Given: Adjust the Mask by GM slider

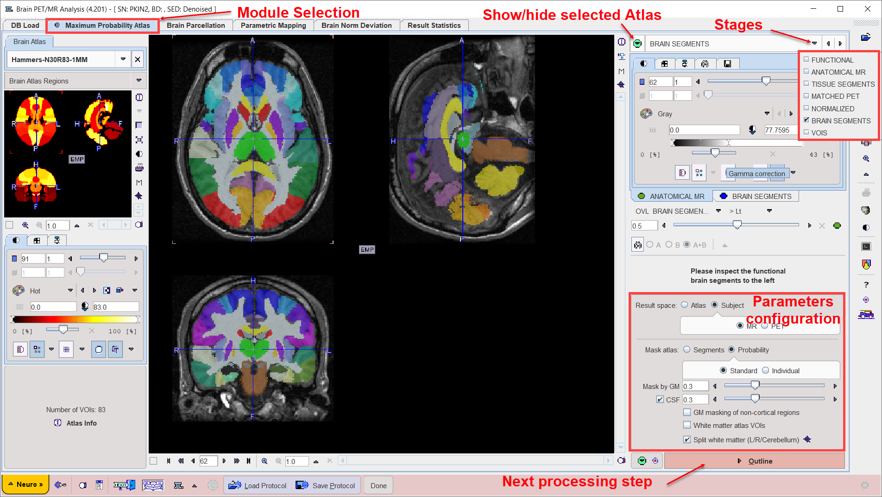Looking at the screenshot, I should 755,385.
